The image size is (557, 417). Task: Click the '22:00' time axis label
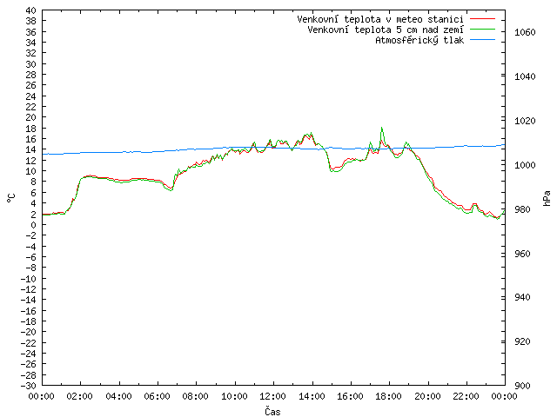point(466,396)
